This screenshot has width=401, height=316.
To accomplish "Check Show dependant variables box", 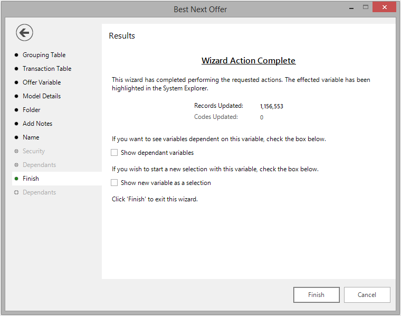I will tap(114, 153).
